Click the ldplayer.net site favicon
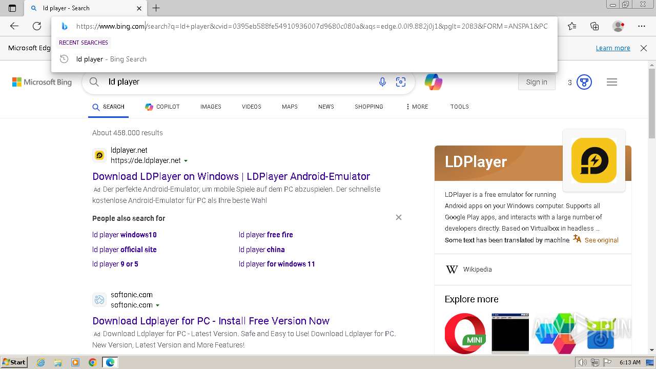The height and width of the screenshot is (369, 656). tap(99, 155)
